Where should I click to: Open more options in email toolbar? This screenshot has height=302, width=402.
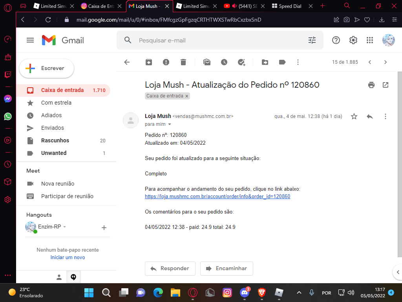click(298, 62)
